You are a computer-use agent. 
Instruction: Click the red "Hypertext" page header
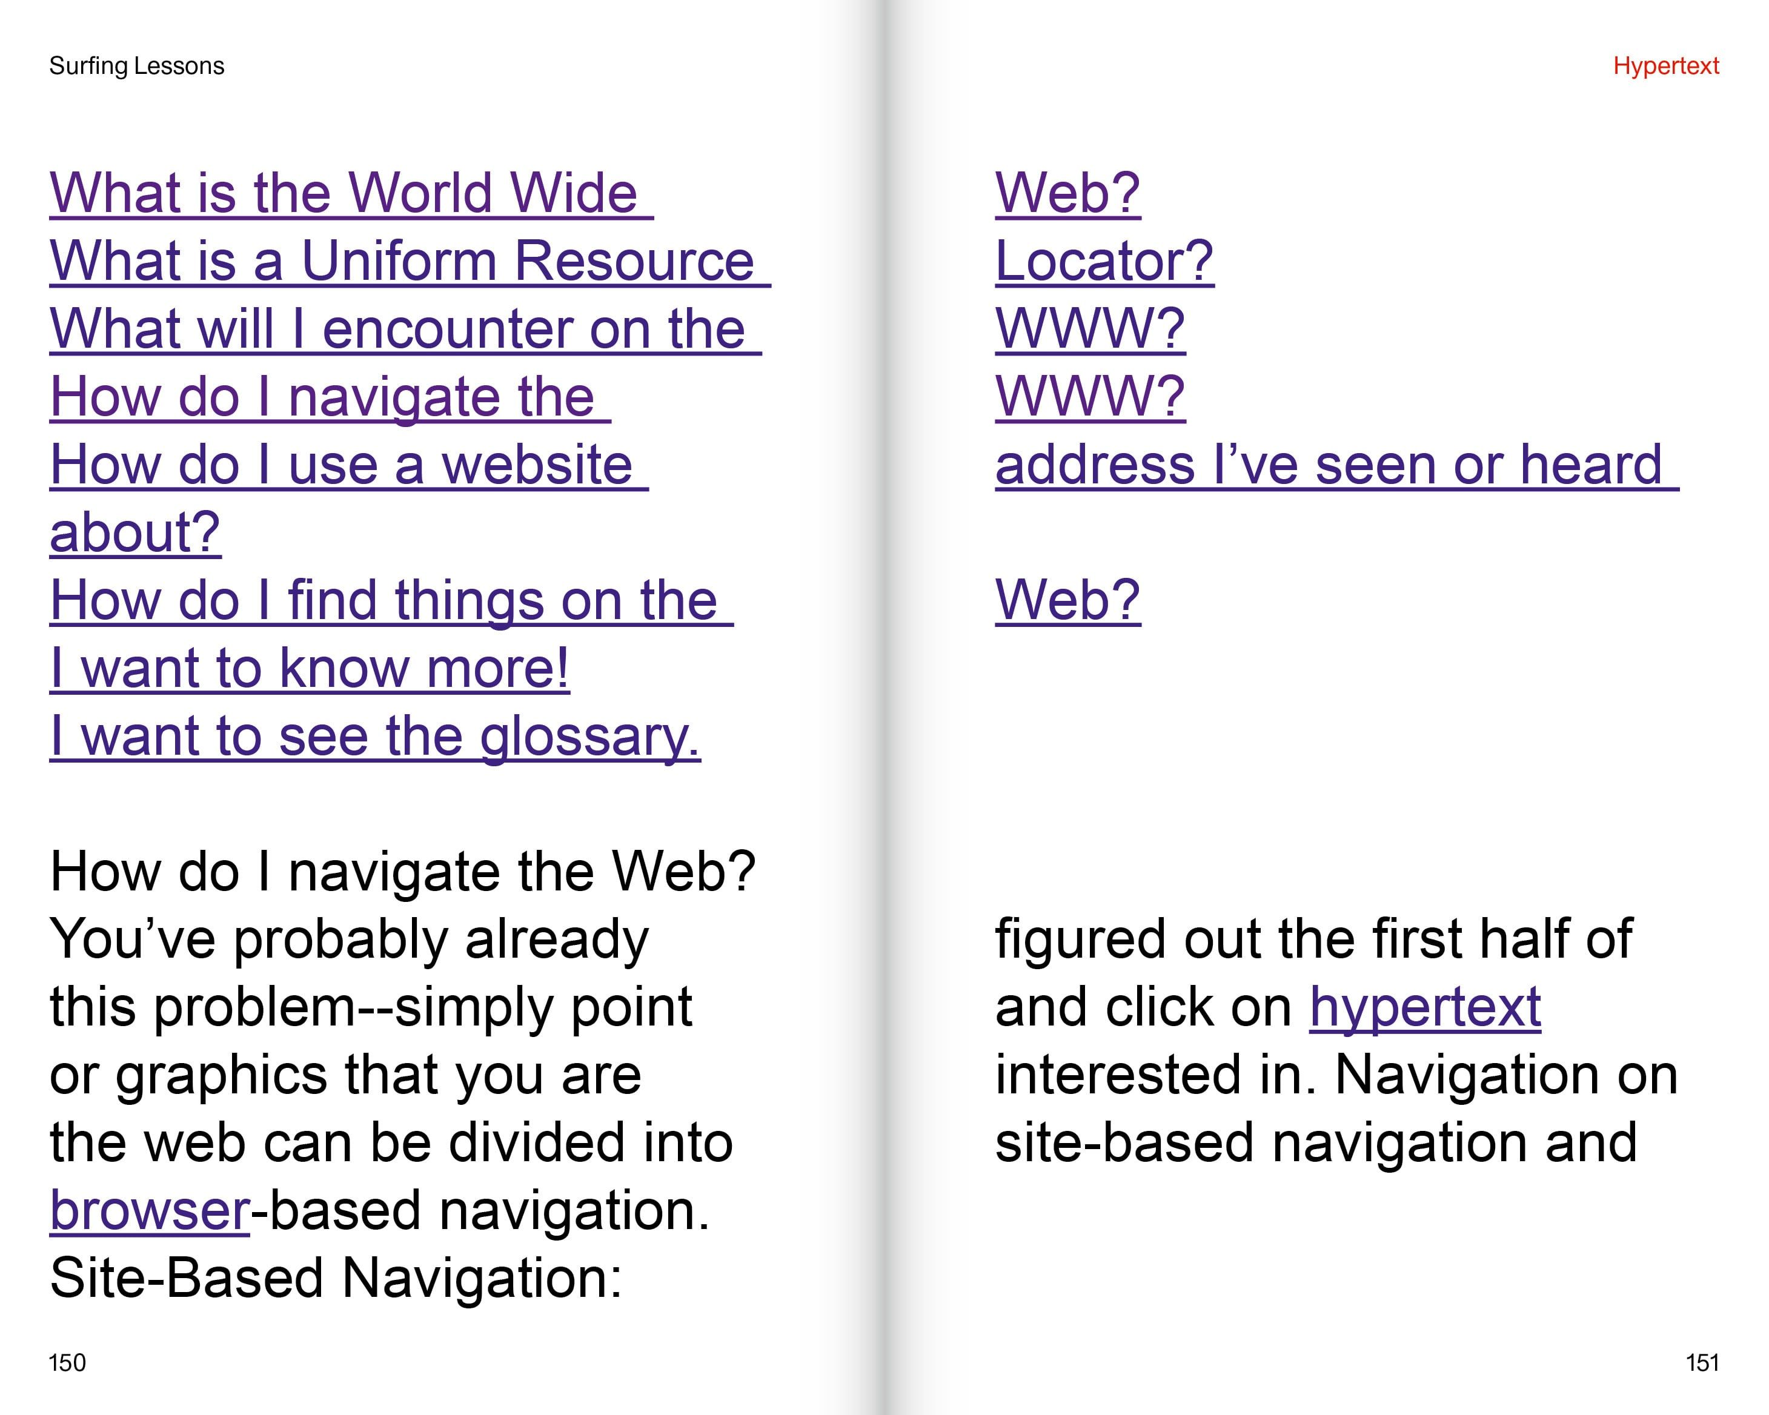pyautogui.click(x=1665, y=67)
